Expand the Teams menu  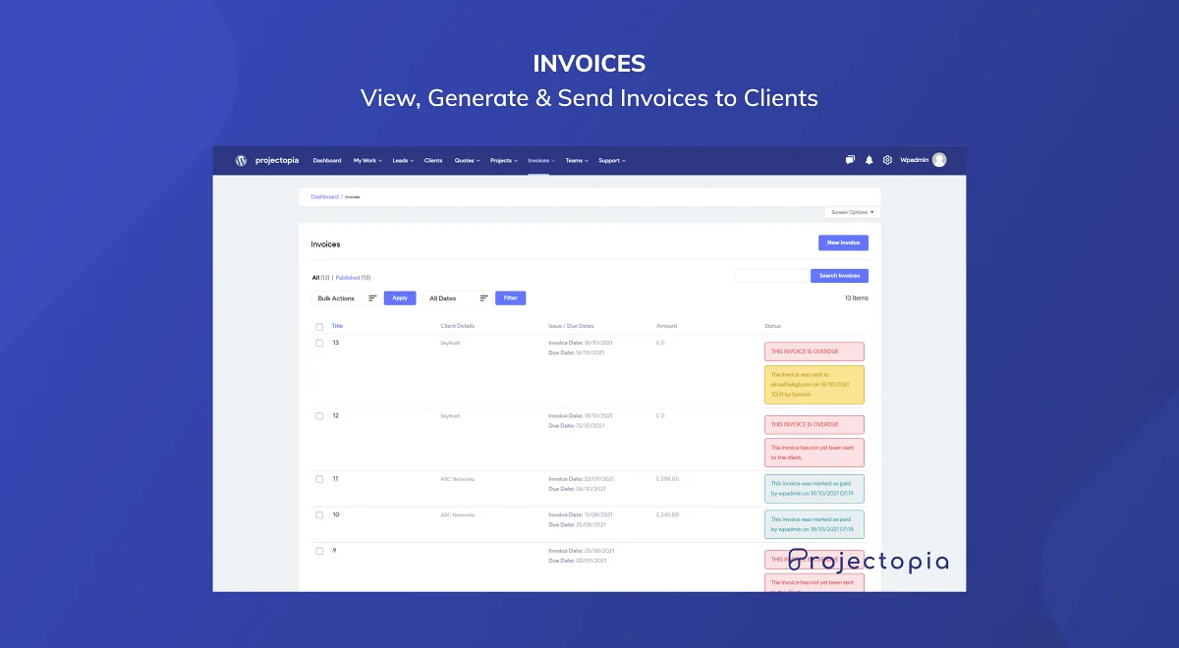point(576,160)
